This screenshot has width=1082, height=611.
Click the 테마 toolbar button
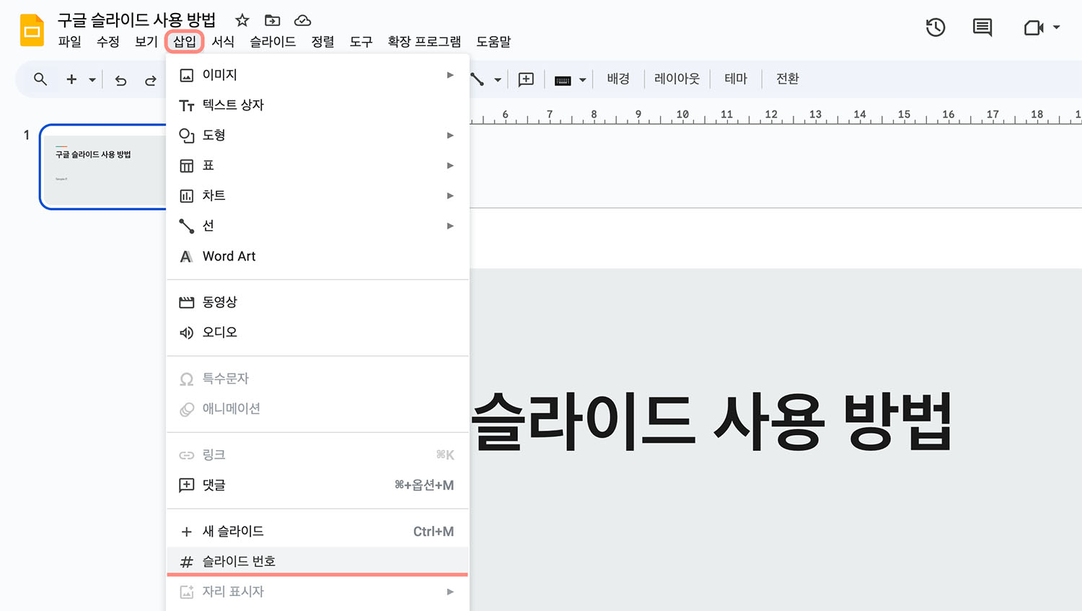(736, 79)
